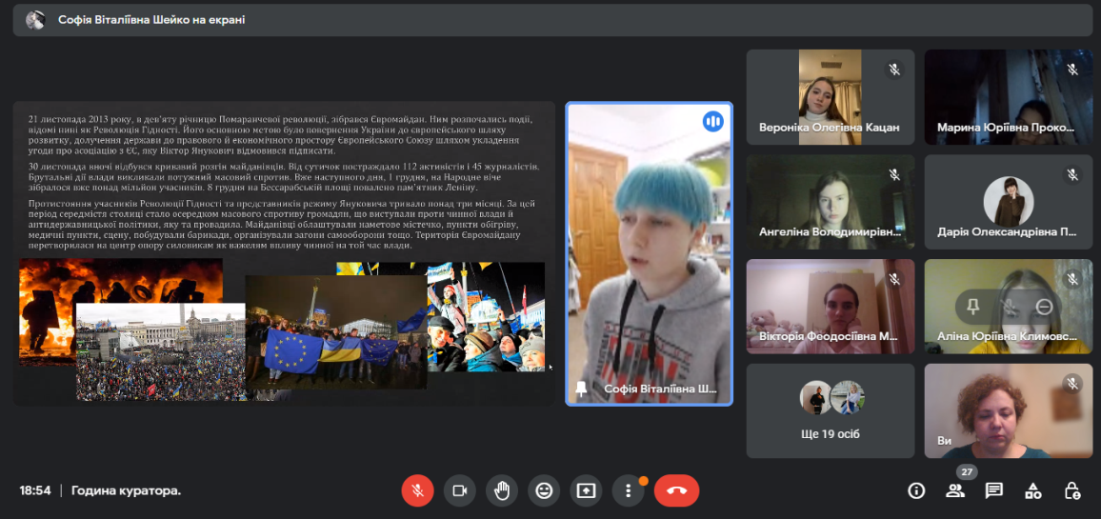
Task: Open the three-dot more options menu
Action: (x=628, y=490)
